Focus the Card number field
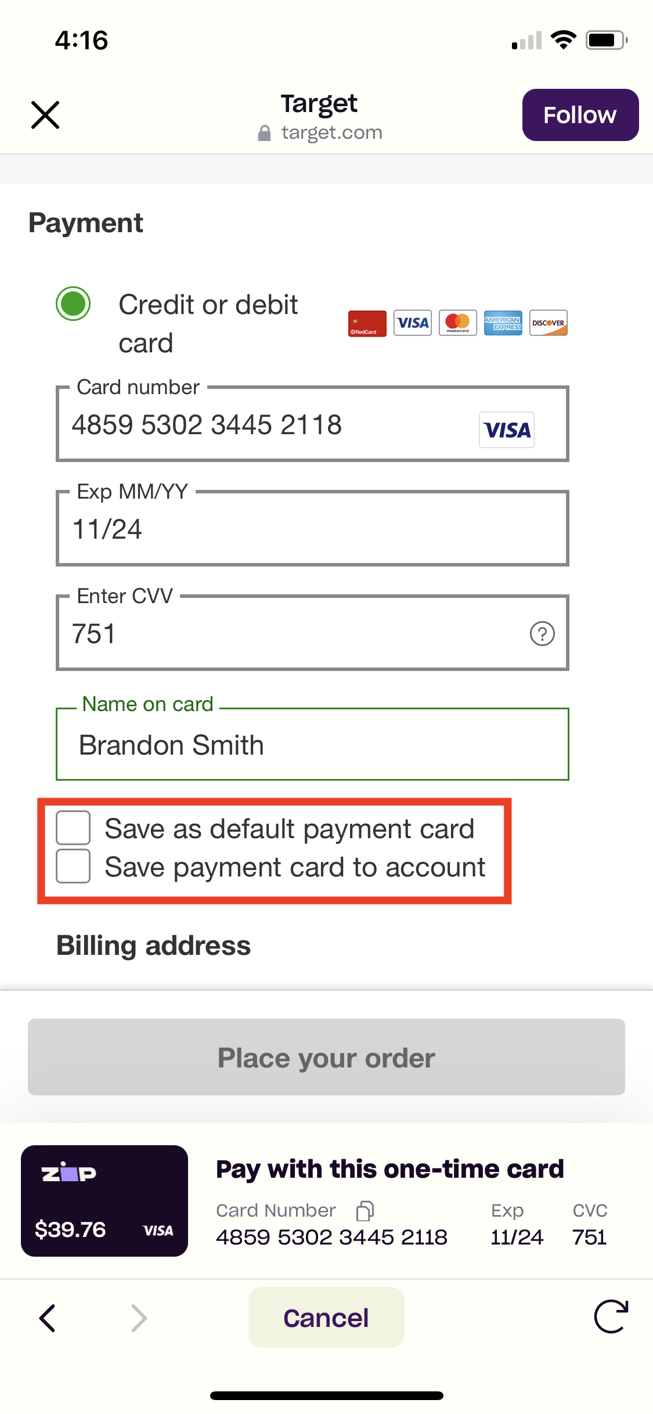The height and width of the screenshot is (1414, 653). 312,424
